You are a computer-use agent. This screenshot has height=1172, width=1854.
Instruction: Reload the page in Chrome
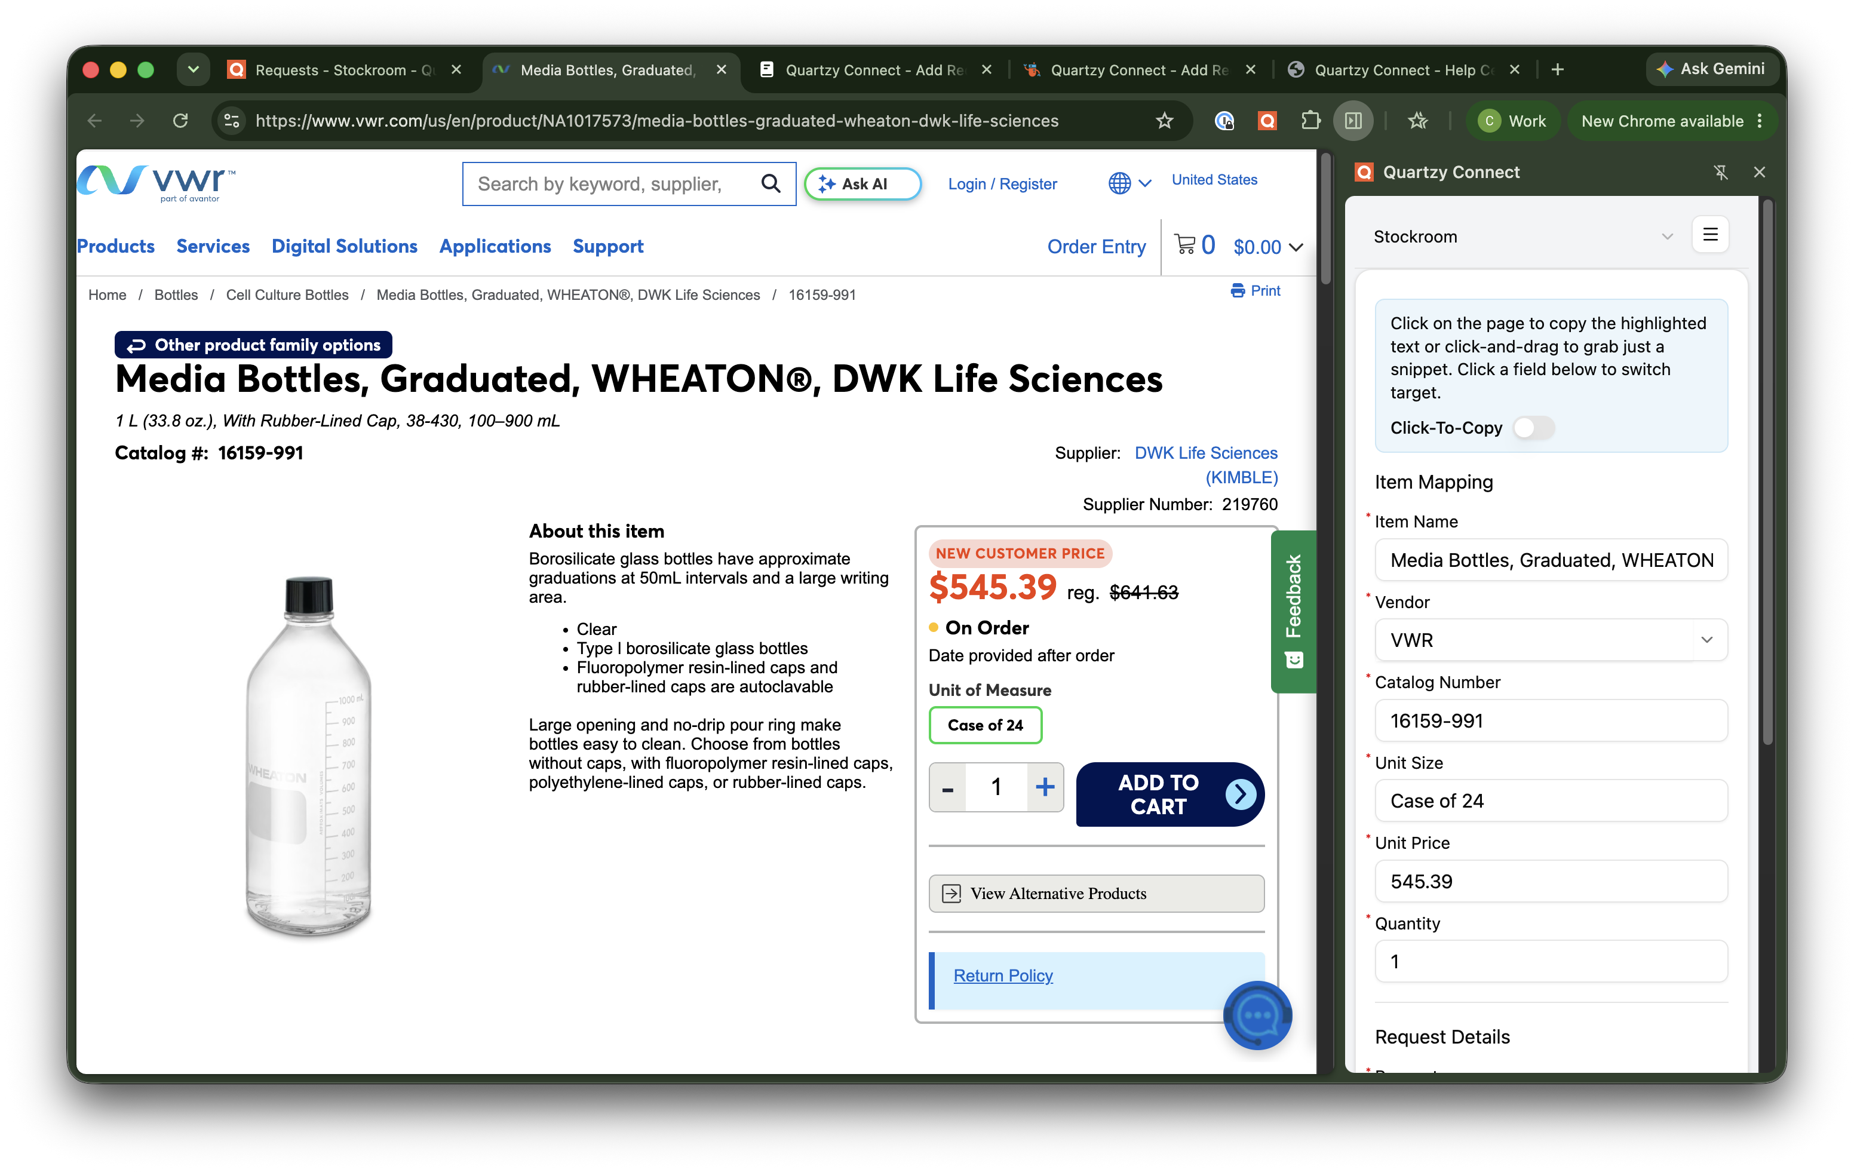pyautogui.click(x=180, y=121)
